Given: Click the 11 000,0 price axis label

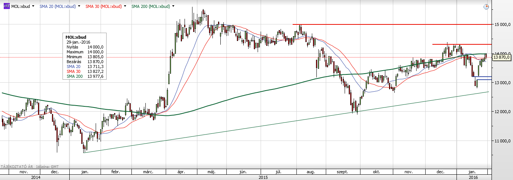Looking at the screenshot, I should [x=502, y=141].
